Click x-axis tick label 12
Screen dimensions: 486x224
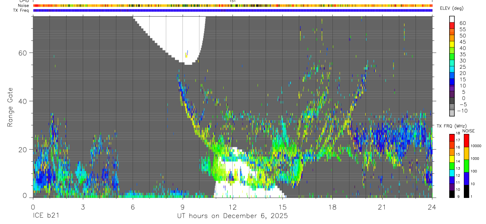[233, 207]
